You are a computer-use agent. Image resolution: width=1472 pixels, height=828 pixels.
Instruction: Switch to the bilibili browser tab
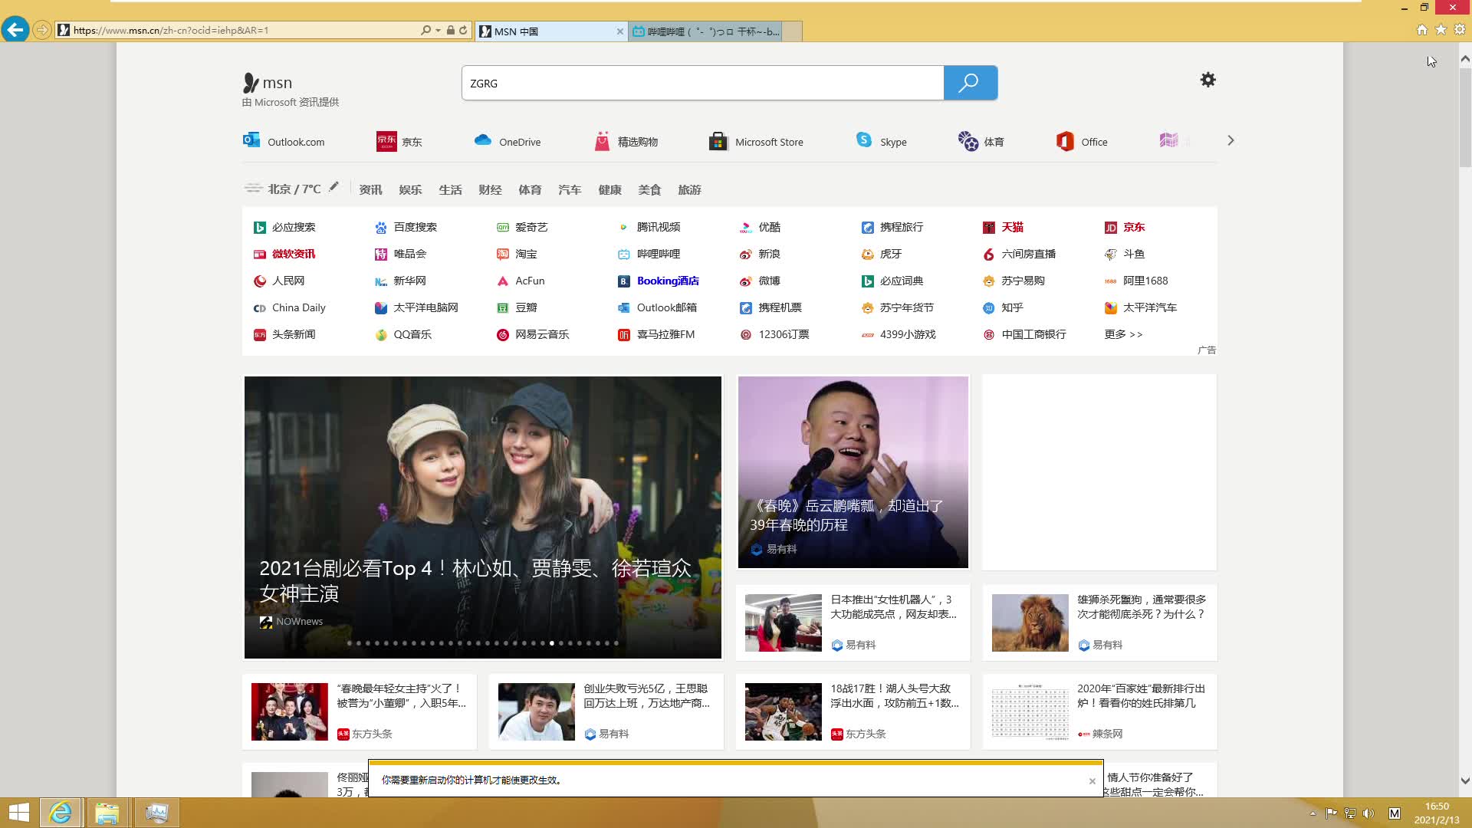click(705, 31)
